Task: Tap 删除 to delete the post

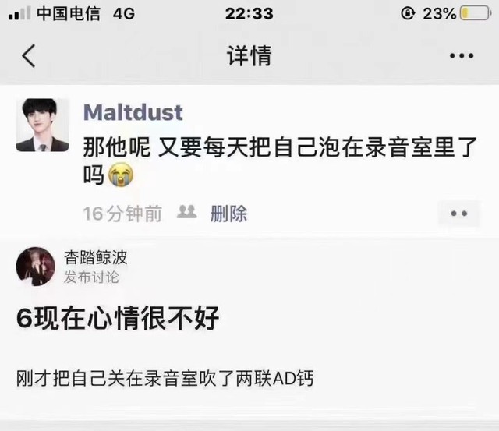Action: tap(228, 214)
